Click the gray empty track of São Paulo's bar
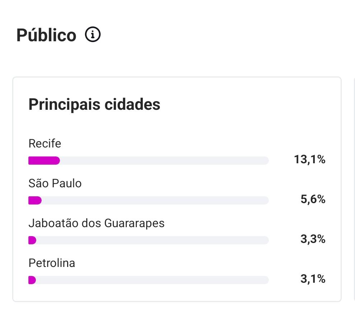355x324 pixels. pos(155,201)
